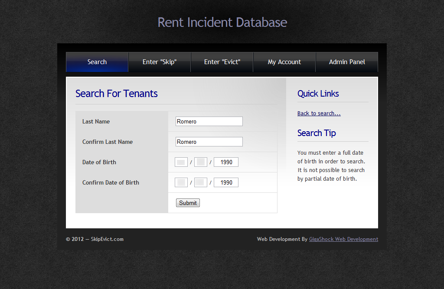Image resolution: width=444 pixels, height=289 pixels.
Task: Open the Search tab
Action: tap(97, 62)
